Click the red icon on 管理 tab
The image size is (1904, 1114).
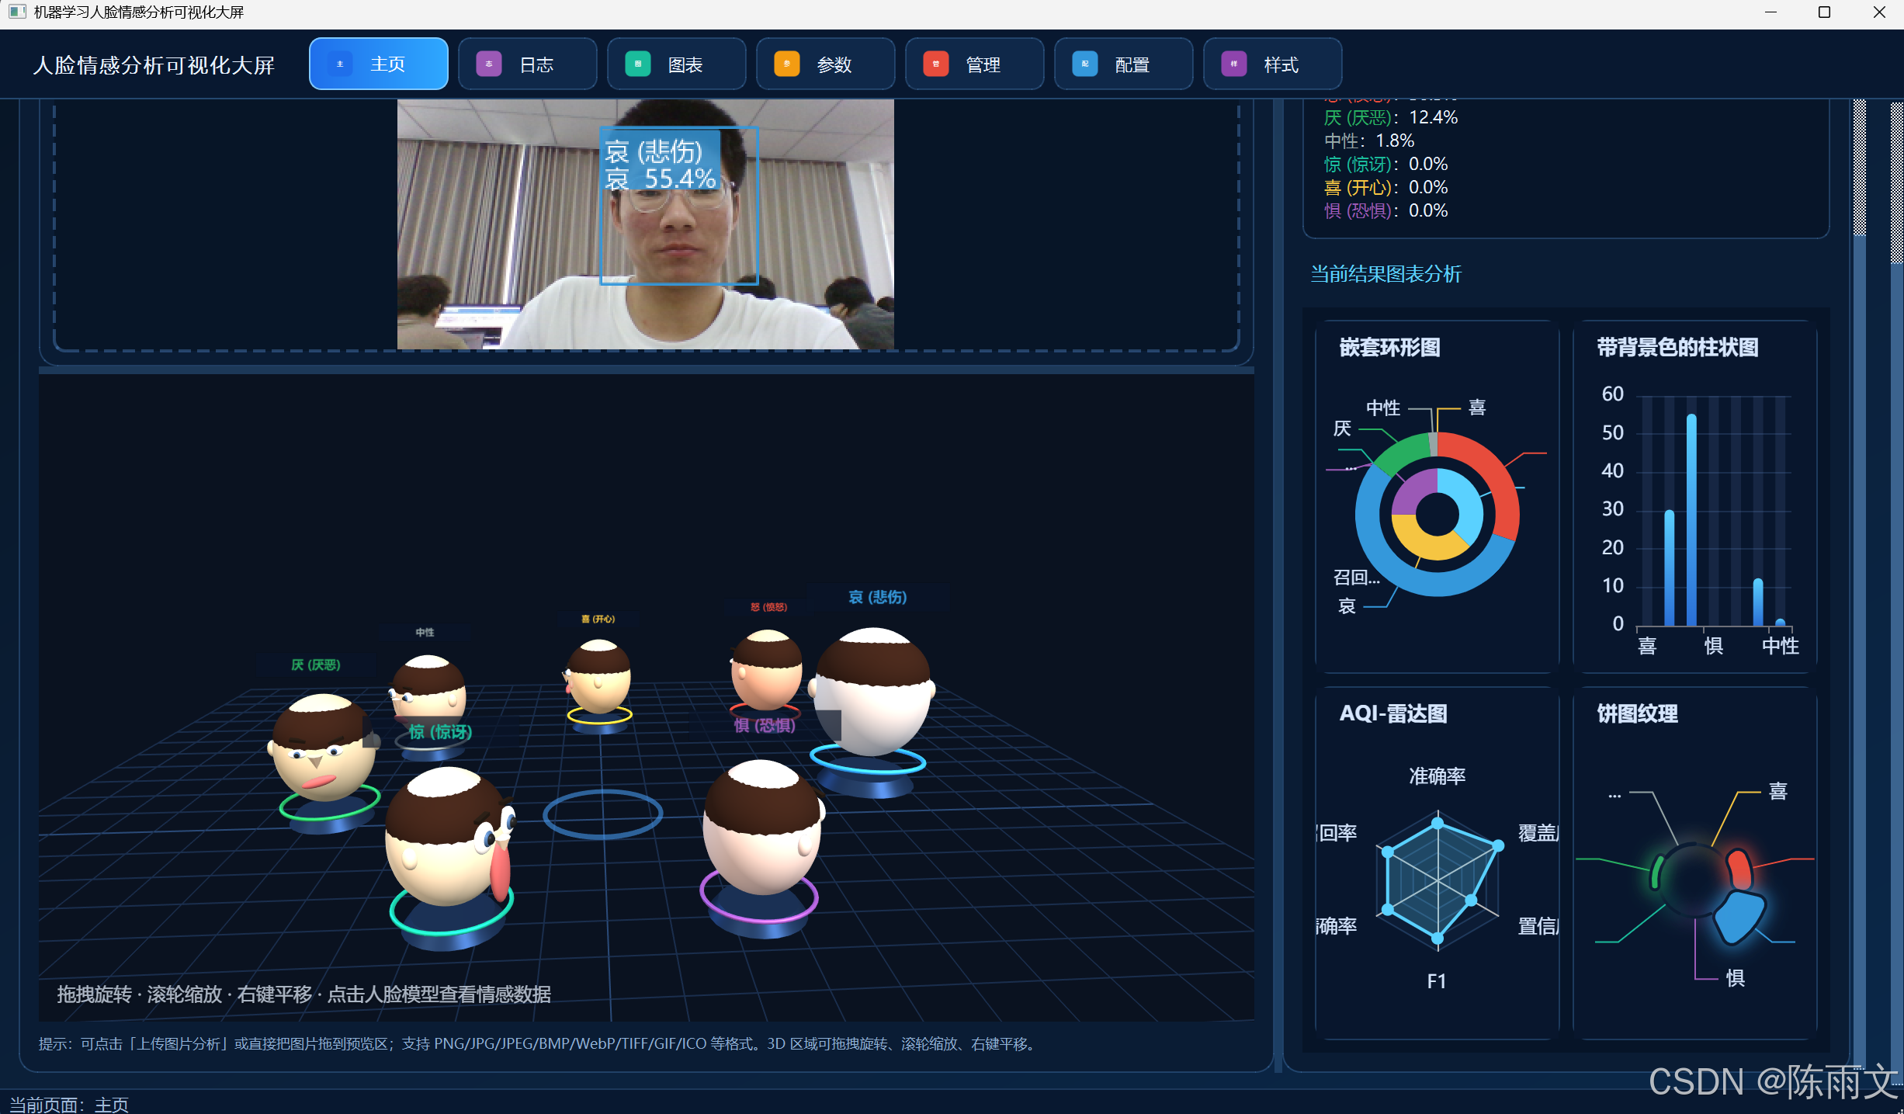pyautogui.click(x=936, y=64)
